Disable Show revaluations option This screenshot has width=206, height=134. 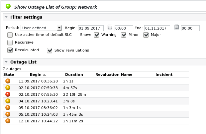point(50,51)
